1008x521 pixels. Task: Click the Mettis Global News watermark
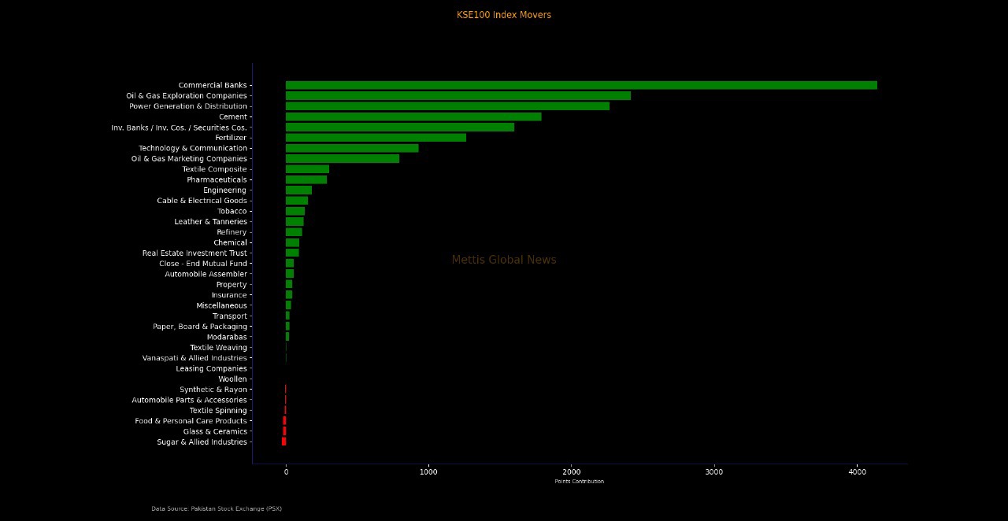click(x=504, y=260)
